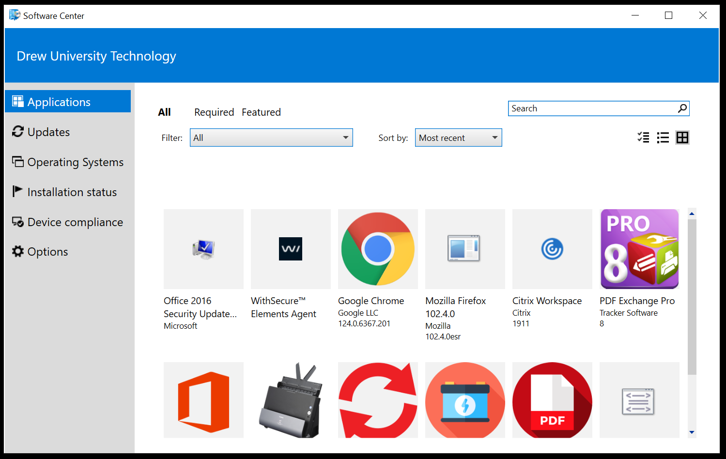Click the Options gear icon
726x459 pixels.
click(18, 251)
